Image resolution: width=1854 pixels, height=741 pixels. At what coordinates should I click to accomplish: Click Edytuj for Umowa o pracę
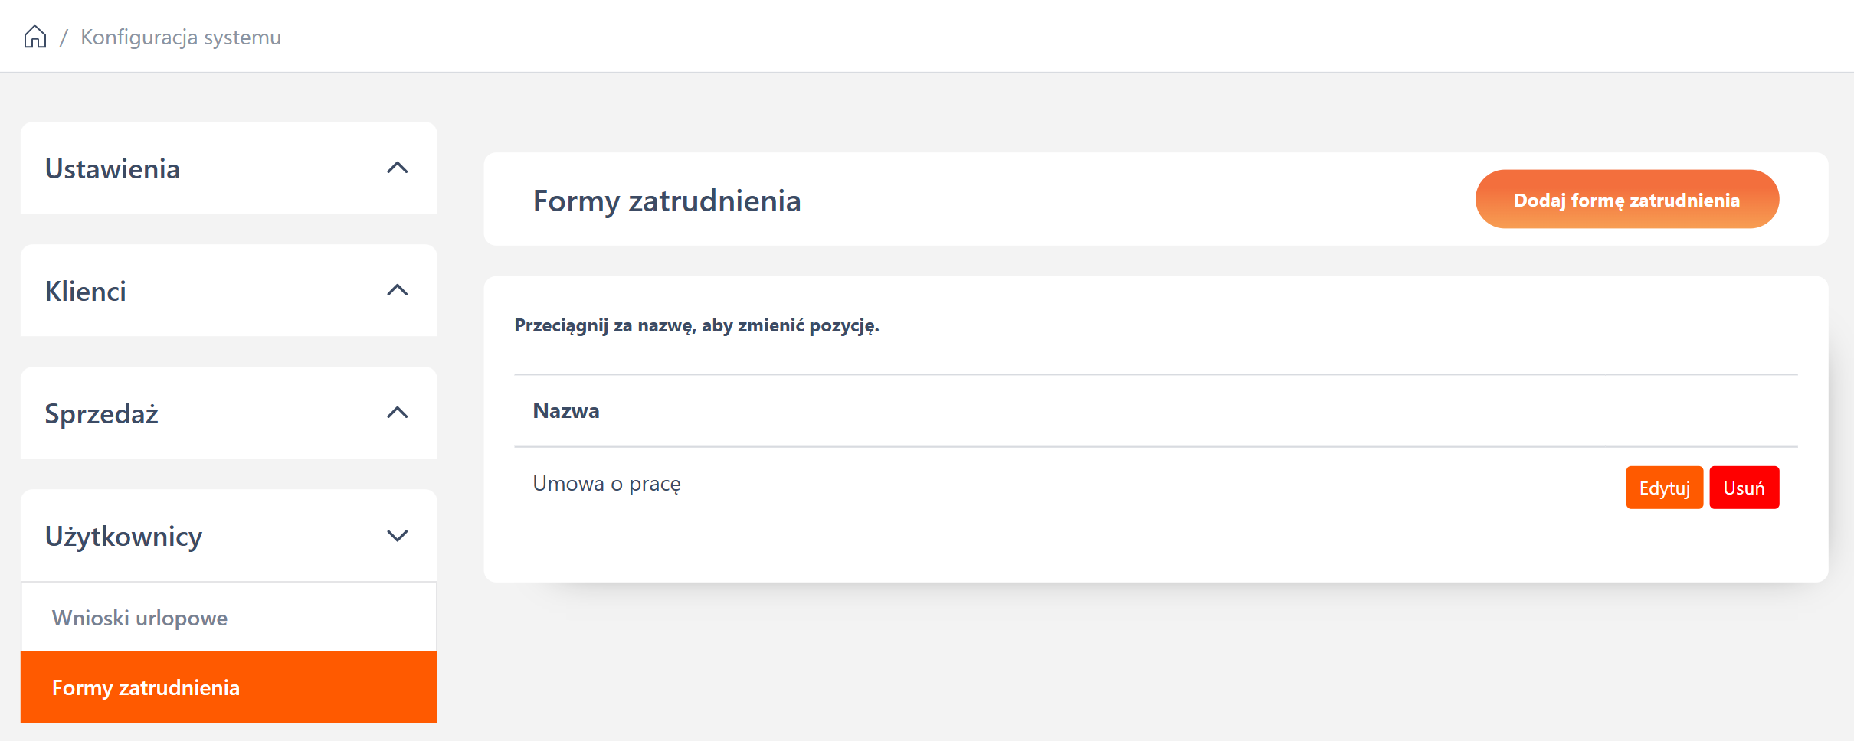[1664, 488]
